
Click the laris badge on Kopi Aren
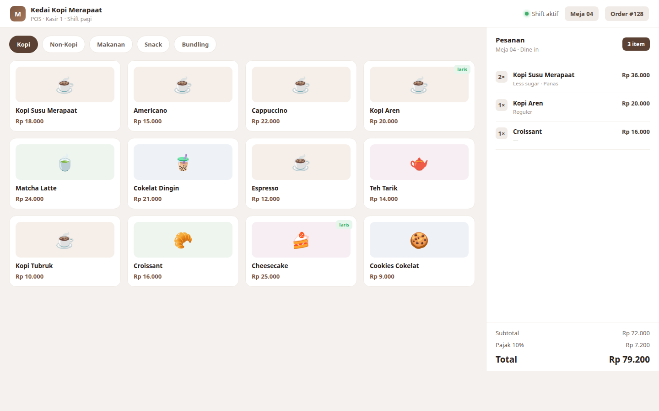click(462, 69)
